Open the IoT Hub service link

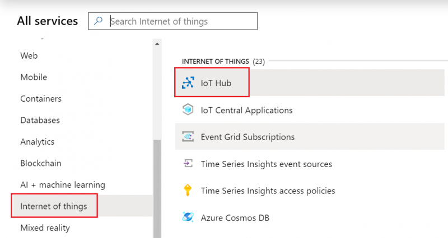click(x=216, y=83)
